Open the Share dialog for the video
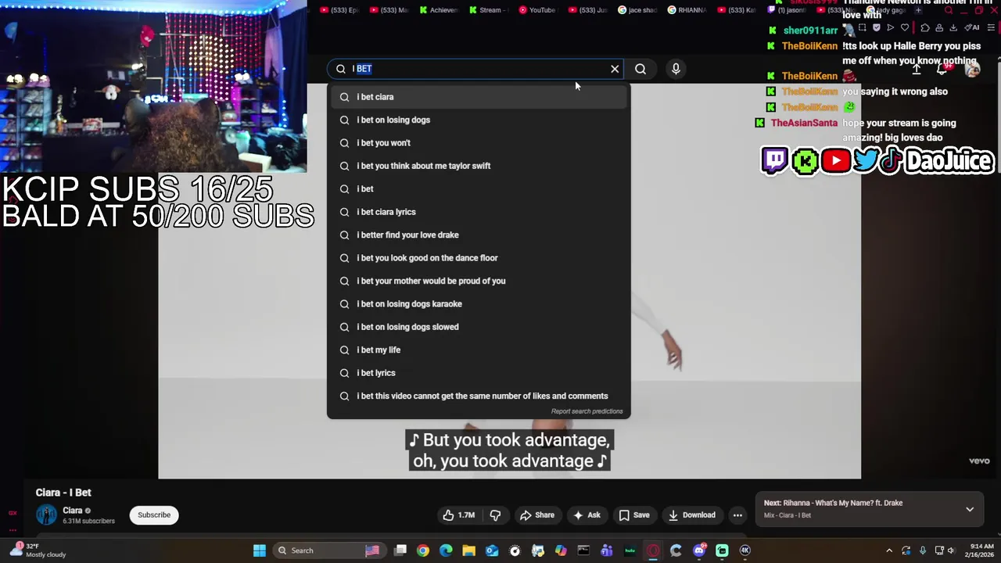Image resolution: width=1001 pixels, height=563 pixels. click(537, 515)
